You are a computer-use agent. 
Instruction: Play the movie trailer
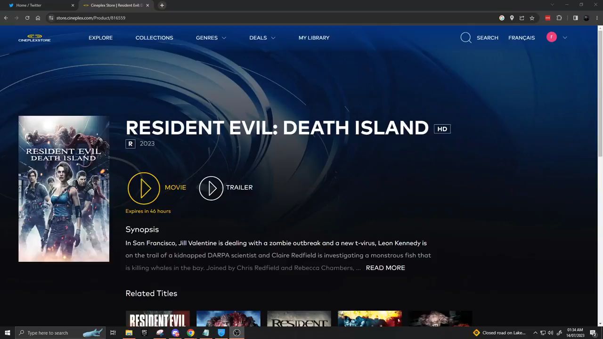click(211, 188)
